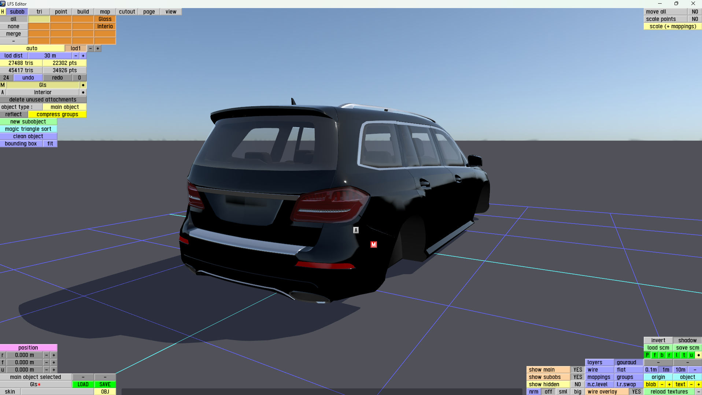This screenshot has width=702, height=395.
Task: Switch to the subob tab
Action: tap(17, 12)
